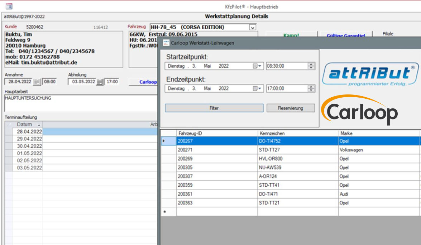Image resolution: width=421 pixels, height=245 pixels.
Task: Open the Annahme date calendar picker icon
Action: click(x=37, y=82)
